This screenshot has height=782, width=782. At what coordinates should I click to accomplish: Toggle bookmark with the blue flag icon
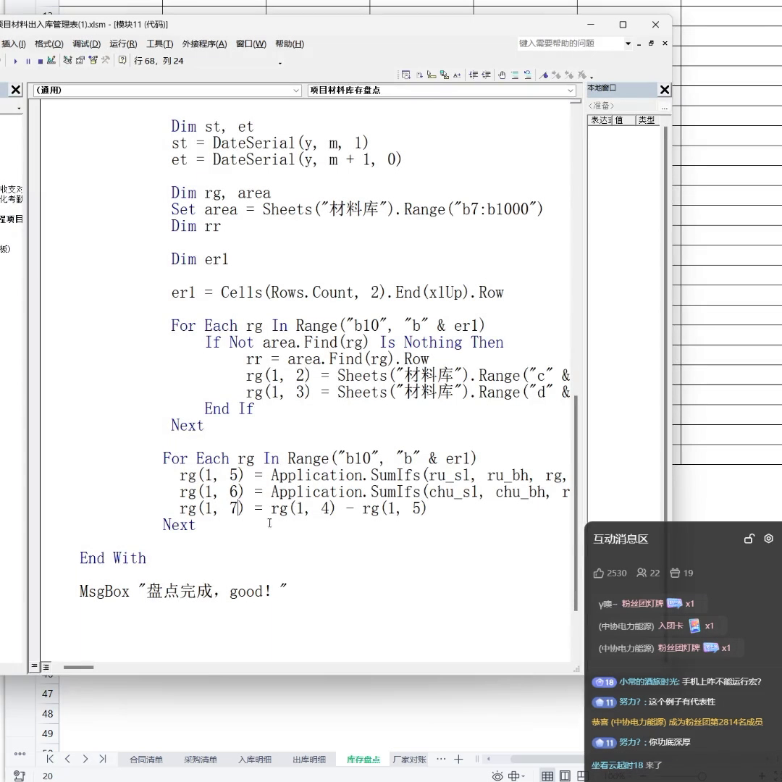tap(544, 75)
